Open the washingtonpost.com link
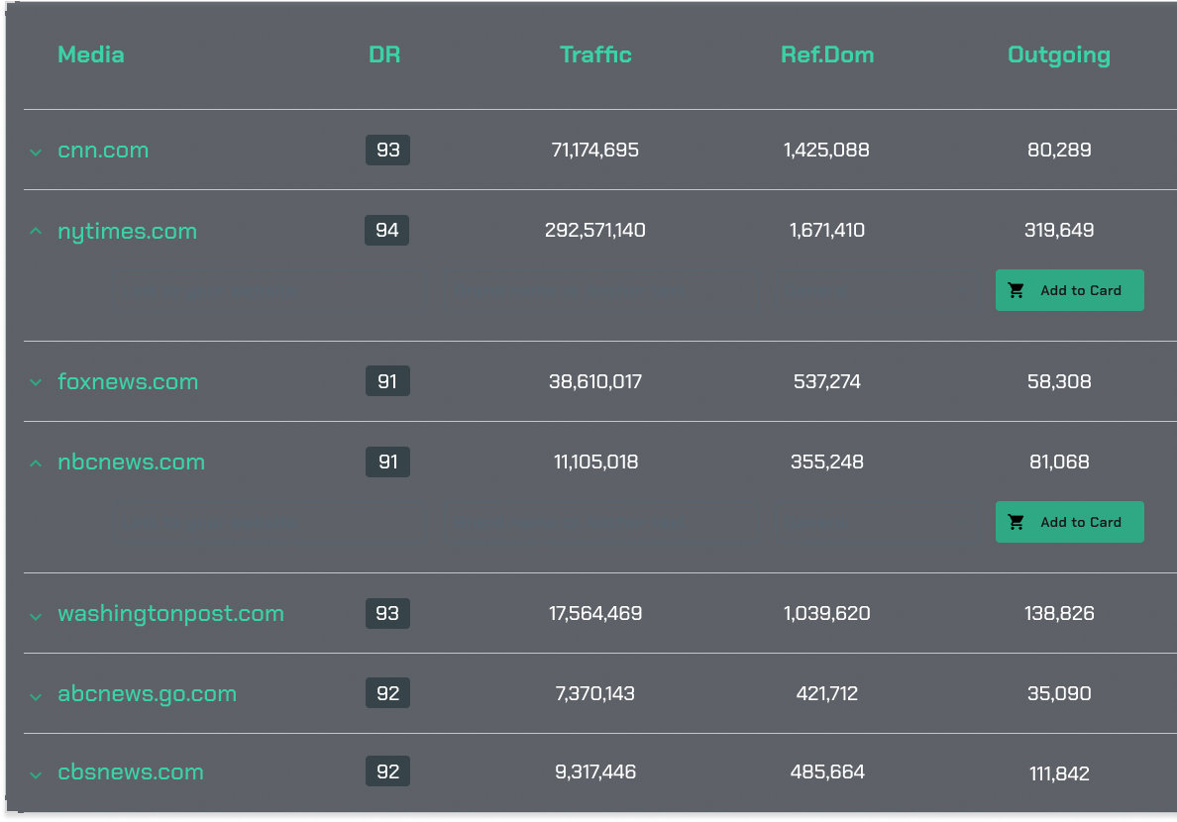1177x822 pixels. pos(170,613)
